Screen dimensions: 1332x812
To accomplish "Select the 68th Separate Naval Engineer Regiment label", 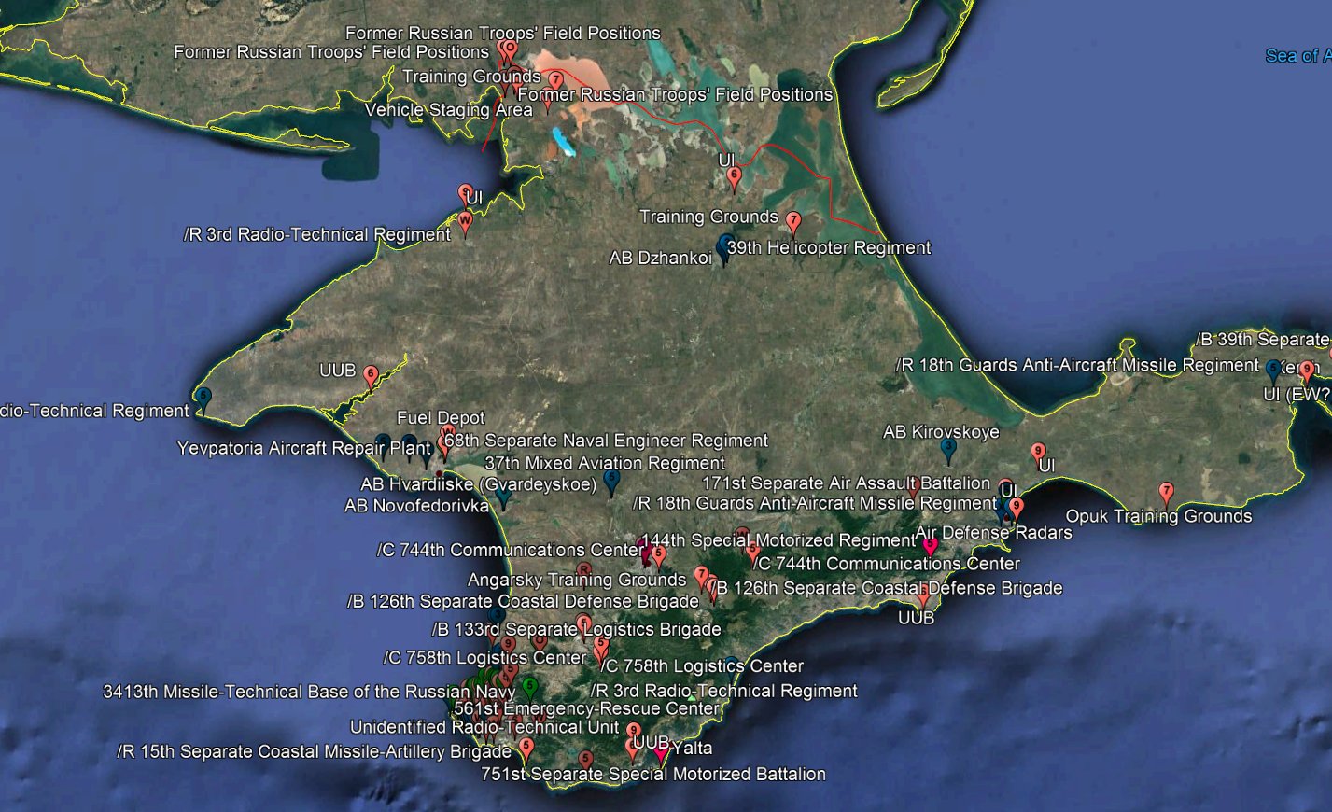I will click(x=606, y=440).
